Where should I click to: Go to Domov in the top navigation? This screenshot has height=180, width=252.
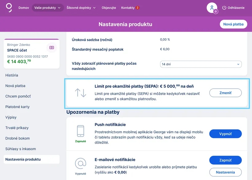24,8
